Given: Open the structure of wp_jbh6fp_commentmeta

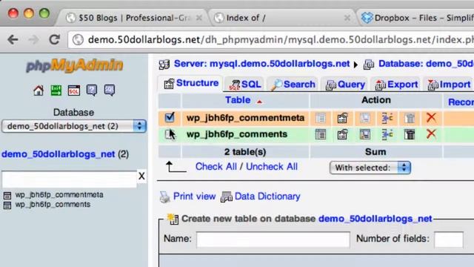Looking at the screenshot, I should (x=342, y=118).
